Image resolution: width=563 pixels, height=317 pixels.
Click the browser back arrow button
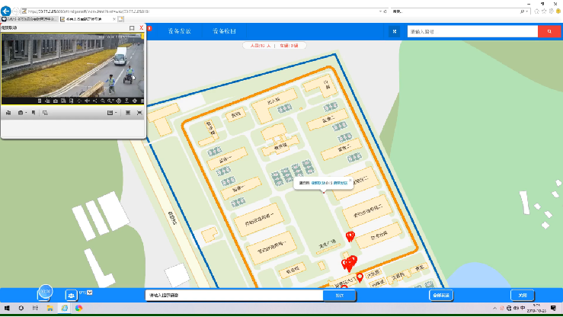[x=7, y=13]
